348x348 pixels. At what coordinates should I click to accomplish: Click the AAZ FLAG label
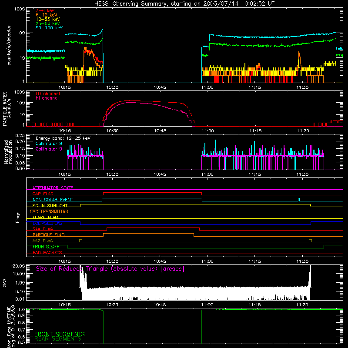point(43,241)
